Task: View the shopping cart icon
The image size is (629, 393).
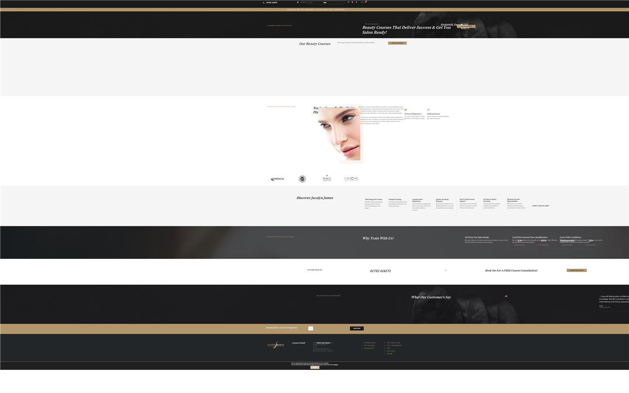Action: (364, 2)
